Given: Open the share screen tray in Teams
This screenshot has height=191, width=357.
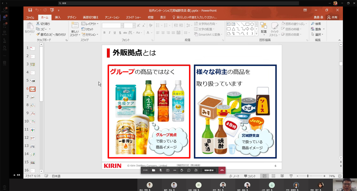Looking at the screenshot, I should pyautogui.click(x=168, y=170).
